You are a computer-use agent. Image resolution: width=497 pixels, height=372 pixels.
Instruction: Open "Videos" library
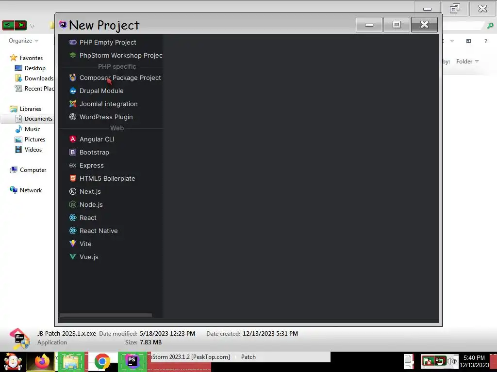click(29, 150)
